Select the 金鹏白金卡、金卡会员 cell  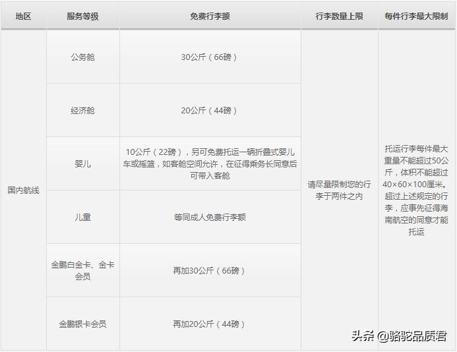pyautogui.click(x=83, y=270)
